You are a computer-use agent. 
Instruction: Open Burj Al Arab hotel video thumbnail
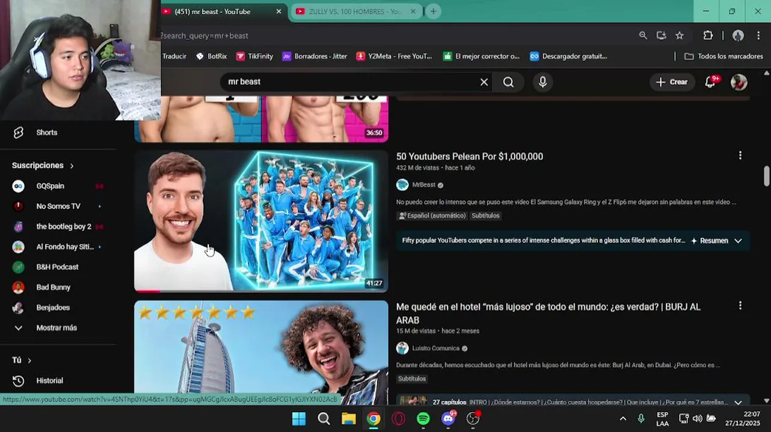(x=261, y=353)
